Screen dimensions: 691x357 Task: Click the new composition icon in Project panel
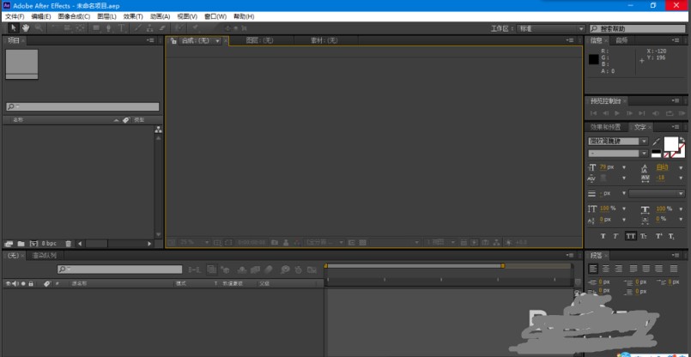coord(33,244)
